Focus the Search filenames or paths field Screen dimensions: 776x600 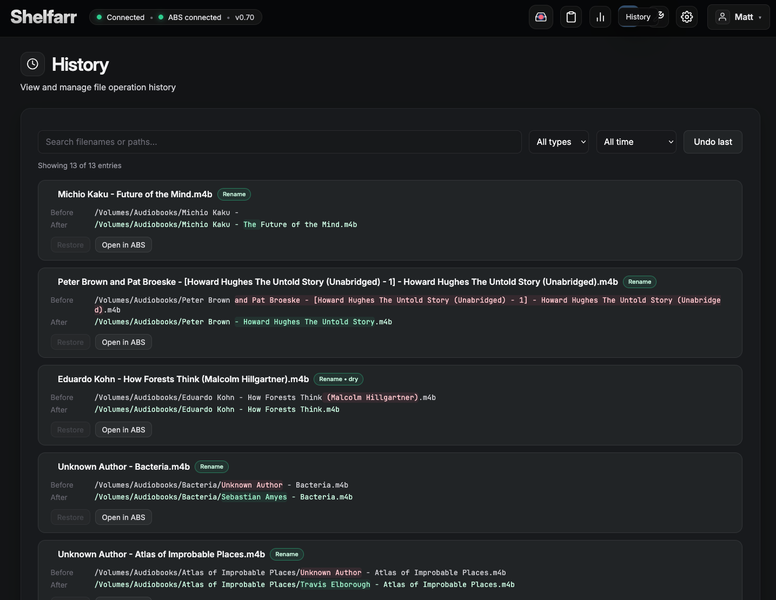(280, 142)
